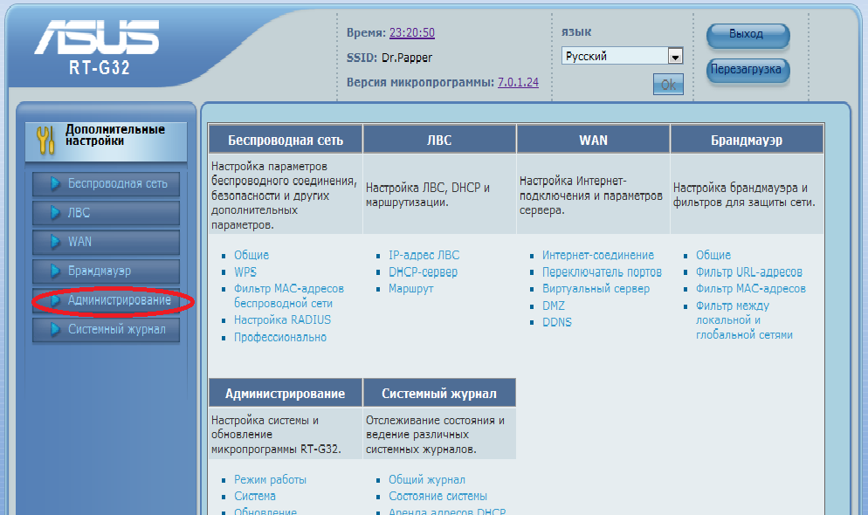Click the arrow icon beside ЛВС in sidebar
Screen dimensions: 868x515
point(55,212)
